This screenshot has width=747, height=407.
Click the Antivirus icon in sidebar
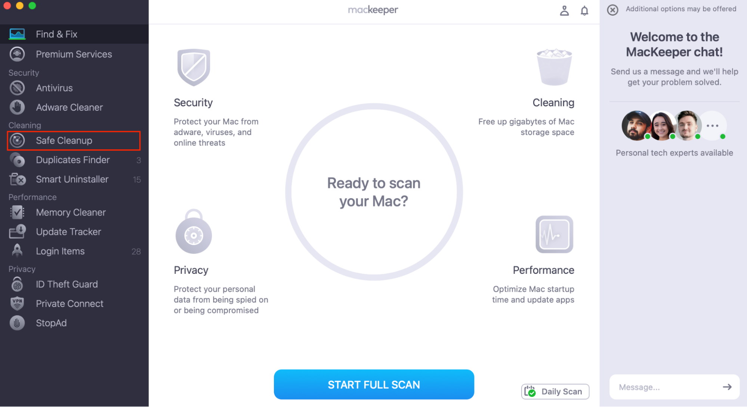(x=18, y=88)
